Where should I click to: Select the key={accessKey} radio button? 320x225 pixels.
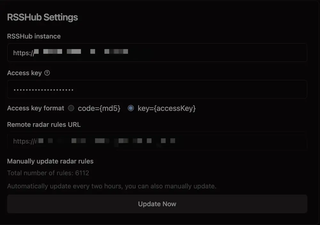coord(131,108)
